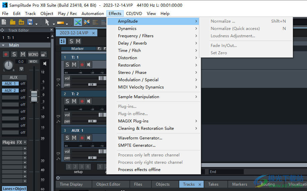
Task: Click the move handle icon above Time Display tab
Action: click(x=58, y=178)
